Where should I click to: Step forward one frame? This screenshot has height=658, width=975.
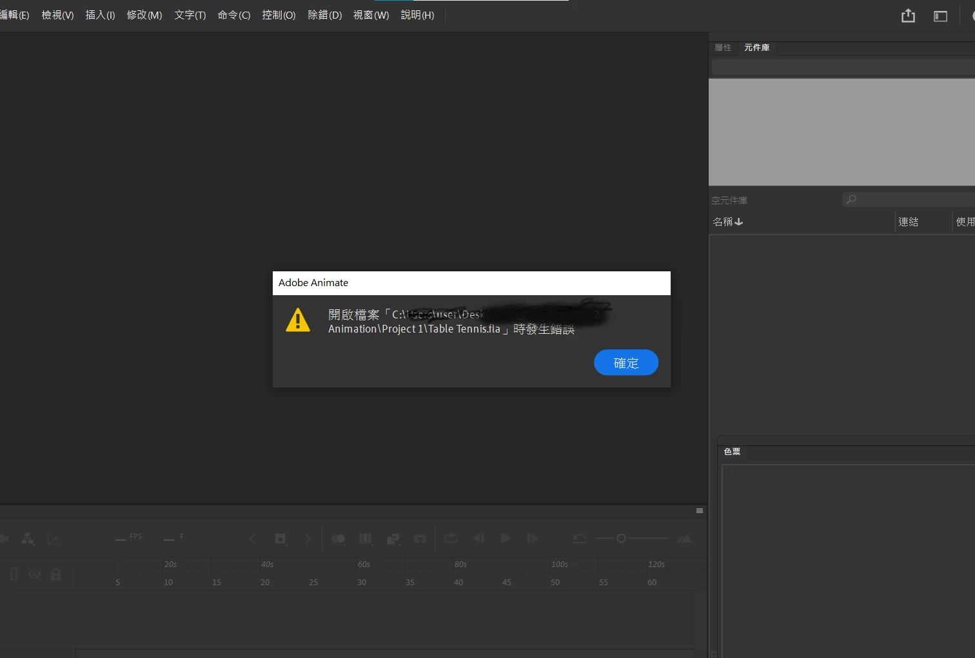[x=532, y=538]
